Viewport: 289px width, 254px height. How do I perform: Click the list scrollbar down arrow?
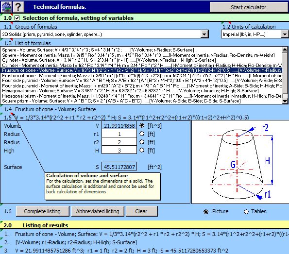coord(285,101)
